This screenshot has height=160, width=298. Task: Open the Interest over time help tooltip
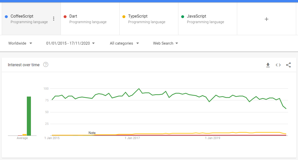[45, 65]
